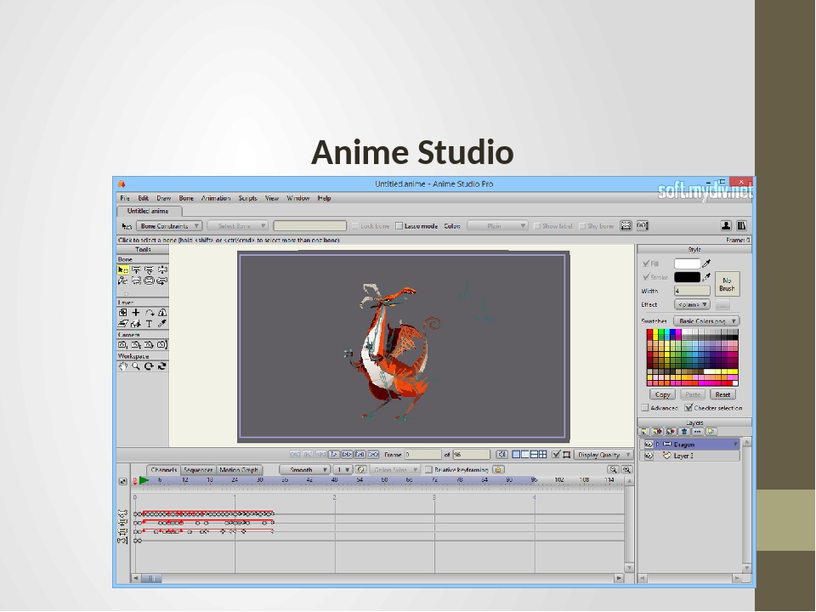Uncheck the Checker selection checkbox
Screen dimensions: 816x612
point(688,407)
